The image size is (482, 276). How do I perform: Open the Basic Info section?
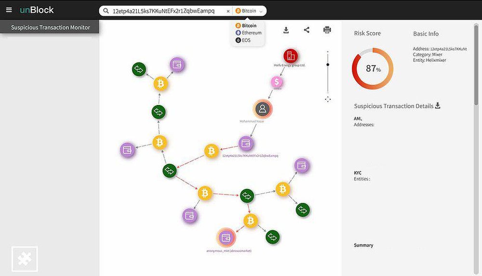[426, 34]
